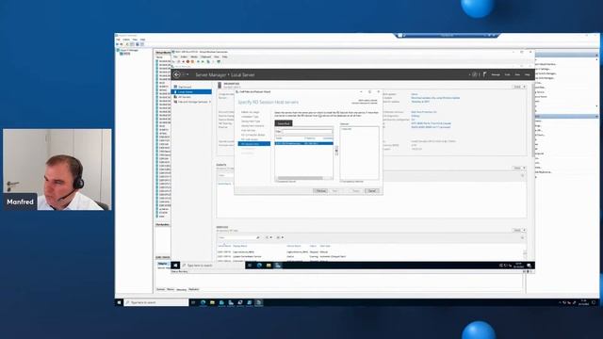Open File and Storage Services sidebar item
This screenshot has width=603, height=339.
pos(192,102)
